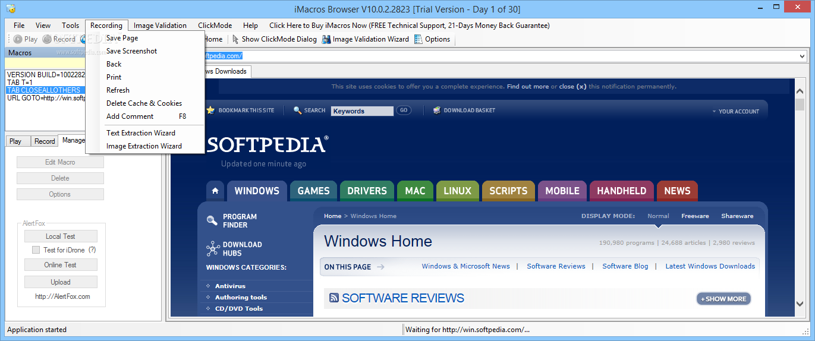Open the View menu
The image size is (815, 341).
[x=43, y=26]
